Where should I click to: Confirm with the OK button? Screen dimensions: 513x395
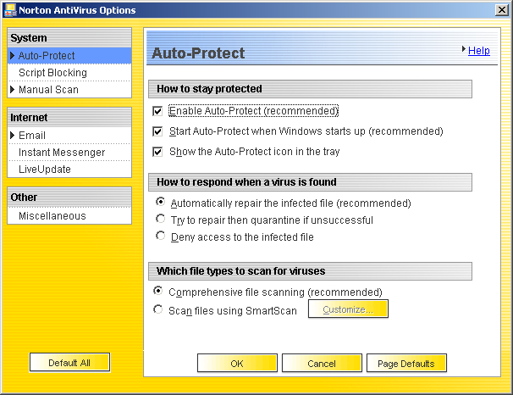point(237,364)
